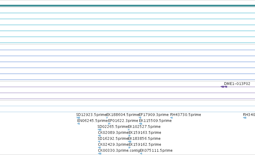The width and height of the screenshot is (255, 155).
Task: Select the arrow glyph under EK183856.5prime
Action: tap(129, 142)
